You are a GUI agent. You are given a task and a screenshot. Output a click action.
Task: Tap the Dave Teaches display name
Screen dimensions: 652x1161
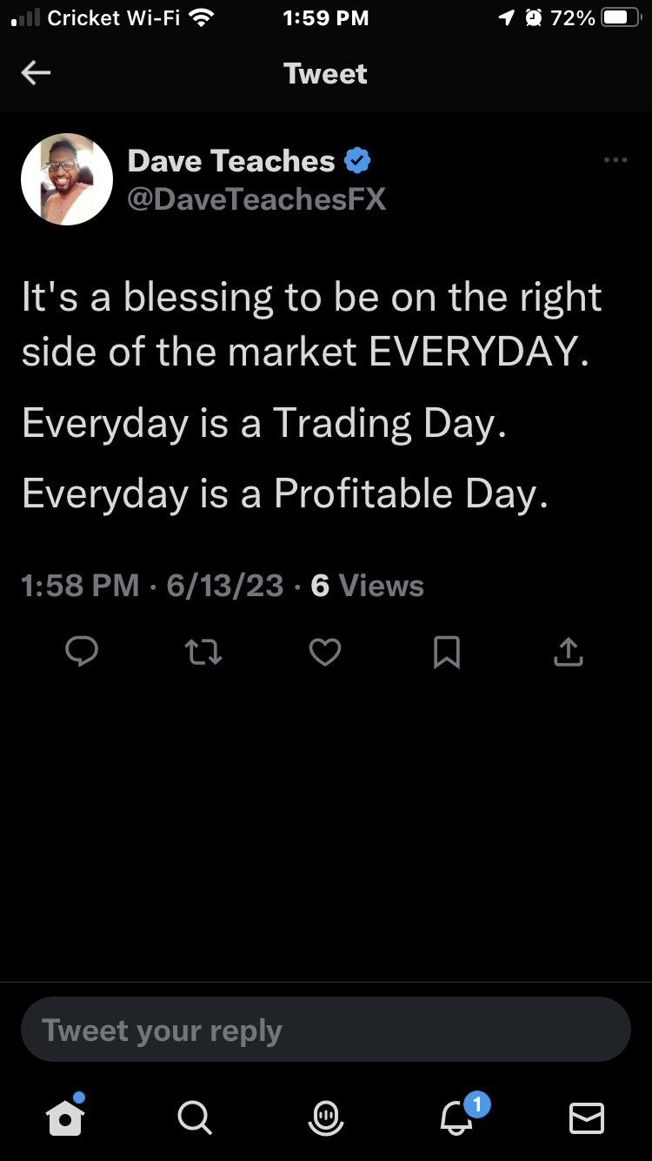tap(230, 161)
